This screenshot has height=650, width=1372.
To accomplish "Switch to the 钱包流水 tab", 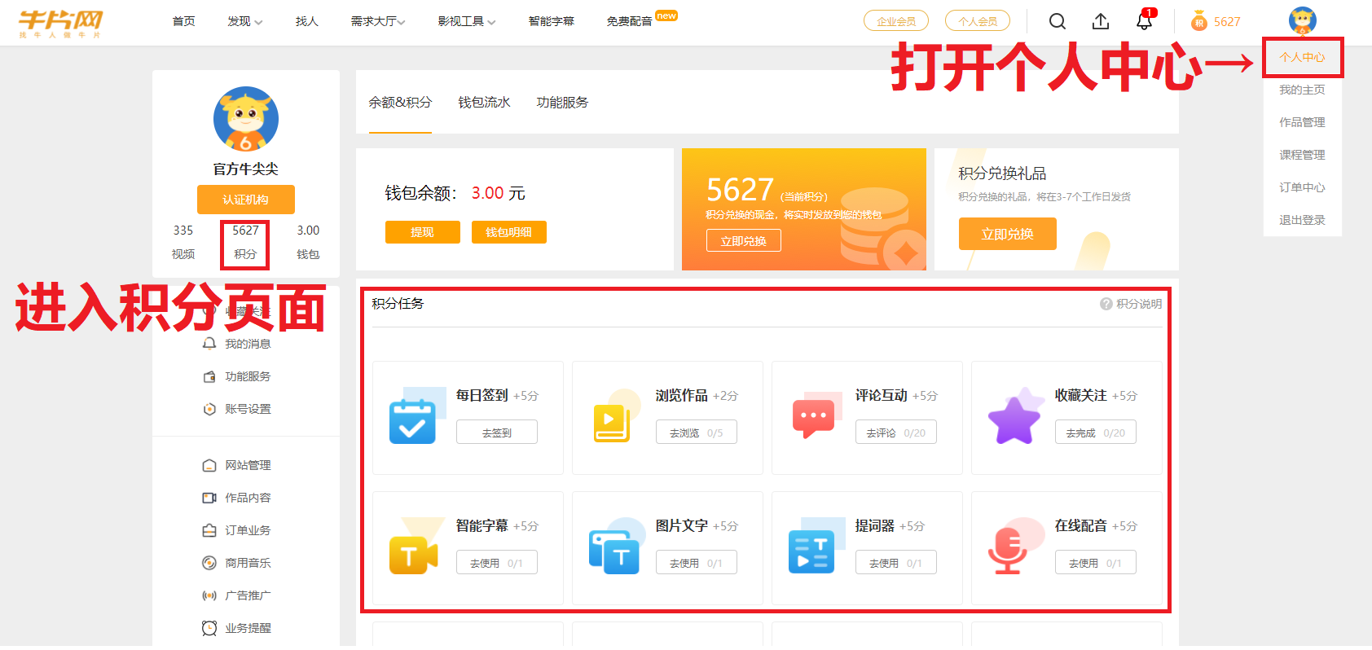I will tap(484, 103).
